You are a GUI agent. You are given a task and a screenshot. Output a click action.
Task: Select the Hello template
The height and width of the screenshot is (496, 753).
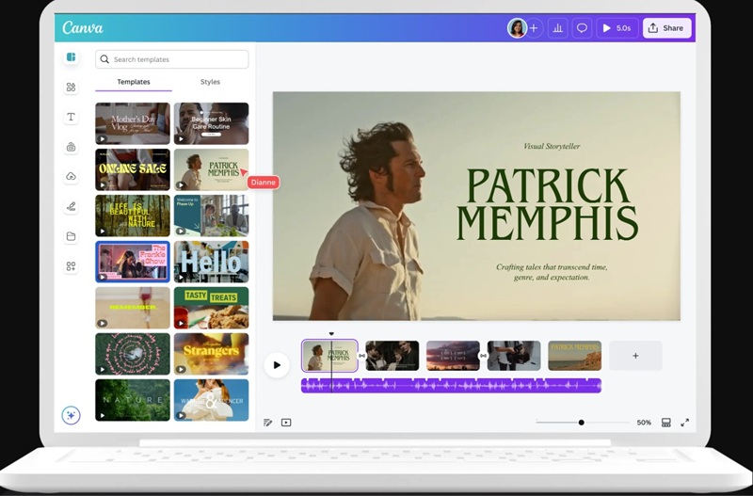pos(211,262)
